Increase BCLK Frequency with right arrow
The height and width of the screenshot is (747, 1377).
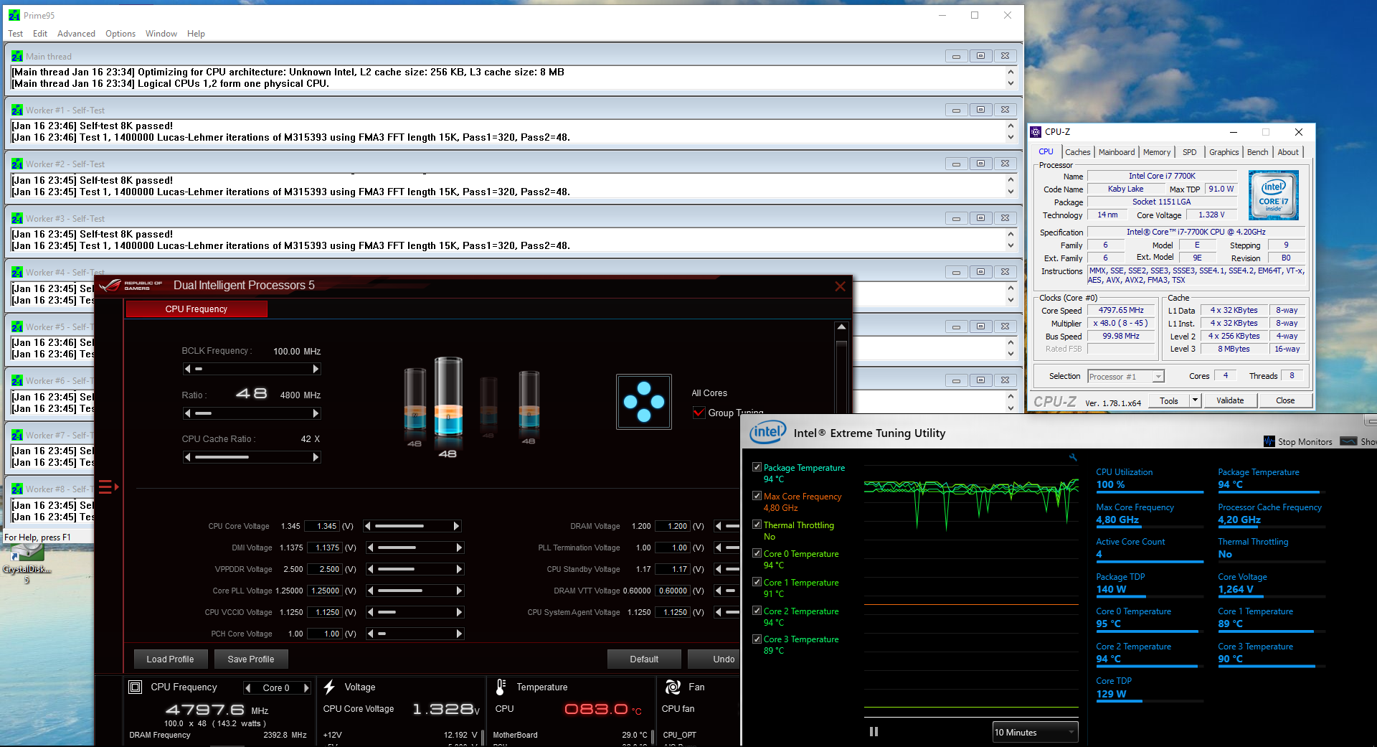coord(316,369)
